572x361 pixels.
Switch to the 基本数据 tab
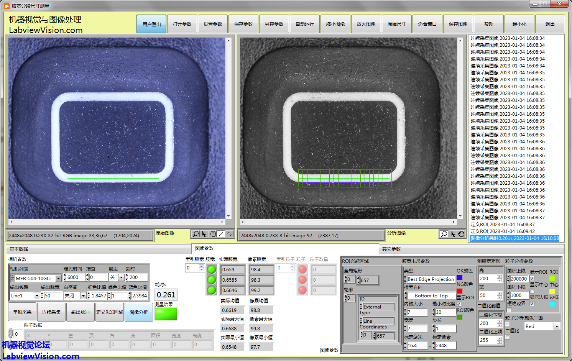19,249
